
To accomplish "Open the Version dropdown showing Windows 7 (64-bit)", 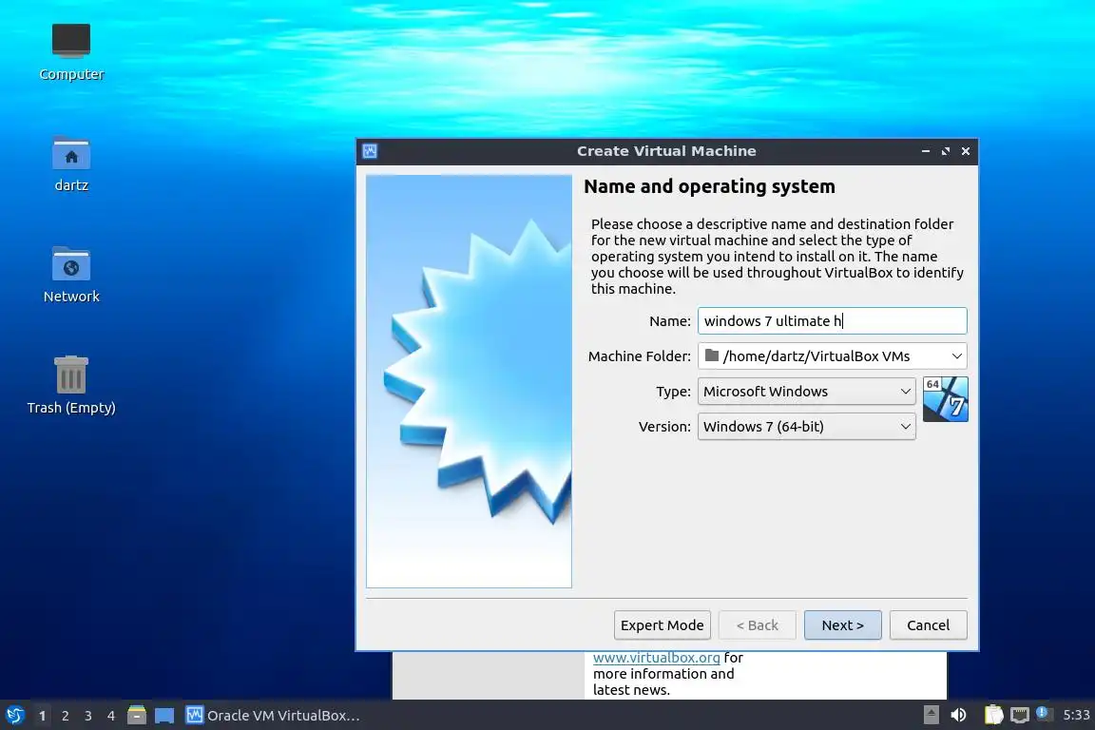I will coord(807,426).
